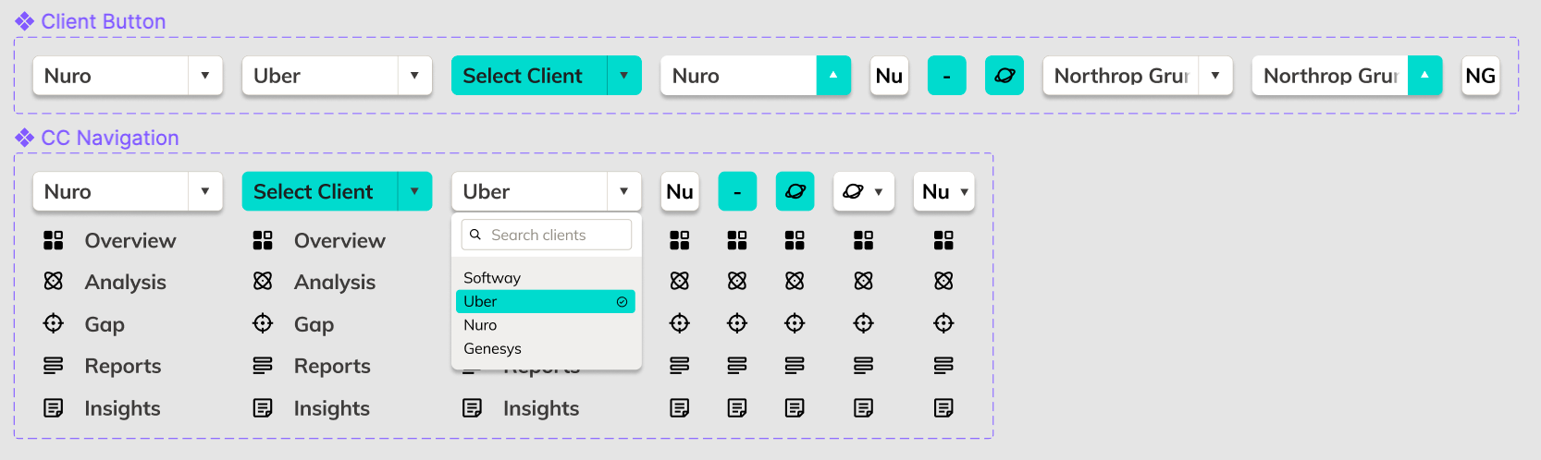This screenshot has height=460, width=1541.
Task: Open Insights below the open Uber client list
Action: tap(521, 408)
